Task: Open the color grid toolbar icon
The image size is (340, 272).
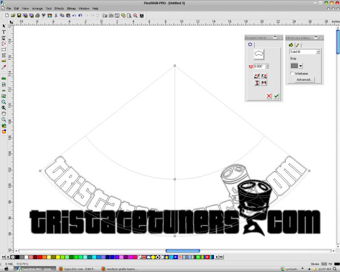Action: pos(142,16)
